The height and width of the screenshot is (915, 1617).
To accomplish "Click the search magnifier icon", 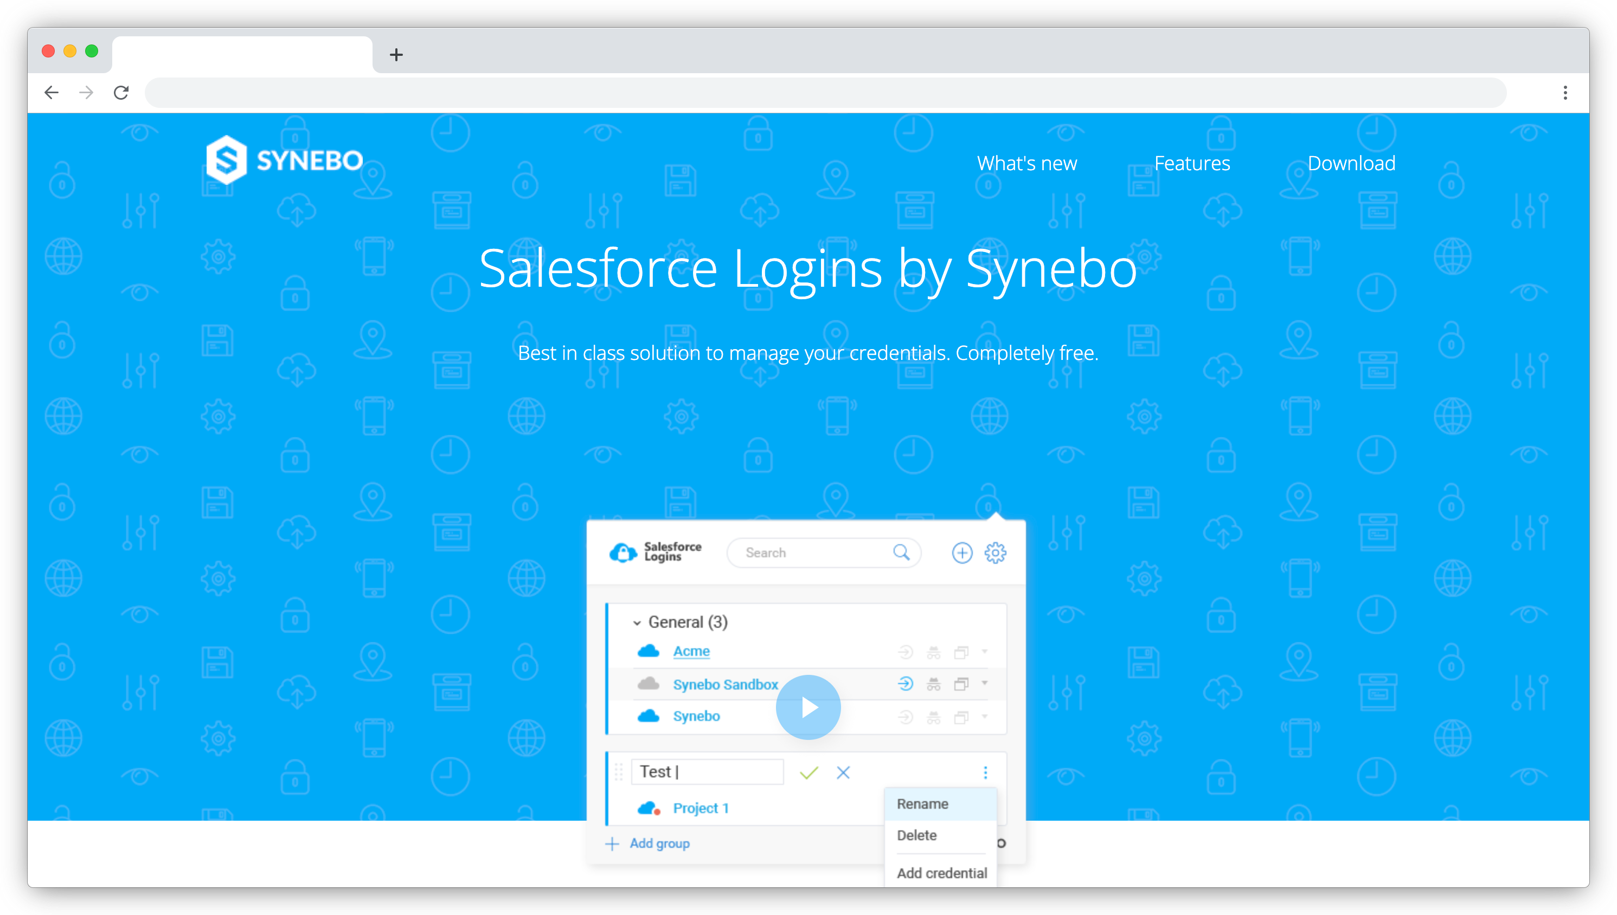I will pos(902,552).
